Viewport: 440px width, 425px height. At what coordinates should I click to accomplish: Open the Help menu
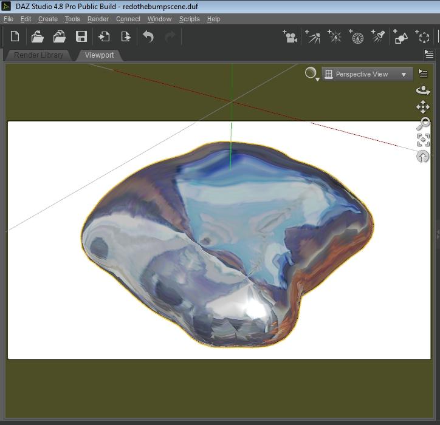click(x=213, y=19)
